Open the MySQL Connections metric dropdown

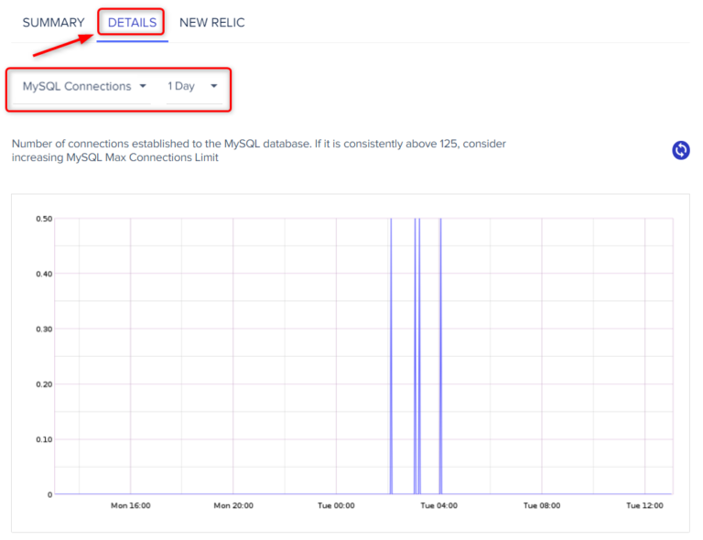[x=76, y=86]
